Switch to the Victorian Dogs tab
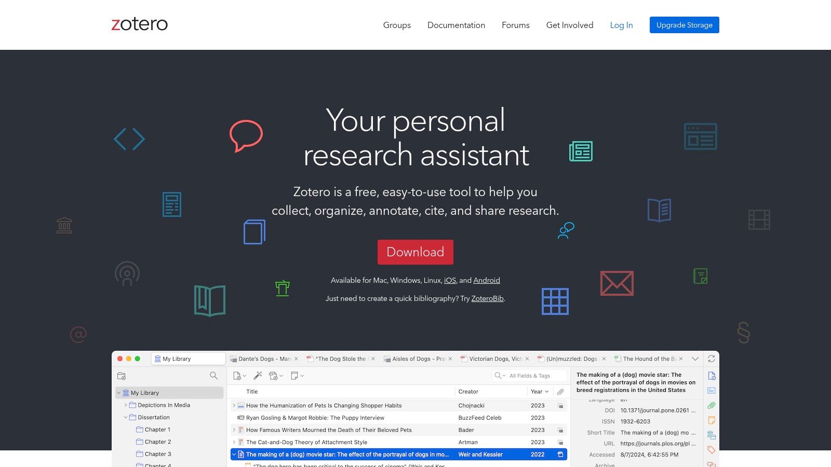 tap(494, 359)
